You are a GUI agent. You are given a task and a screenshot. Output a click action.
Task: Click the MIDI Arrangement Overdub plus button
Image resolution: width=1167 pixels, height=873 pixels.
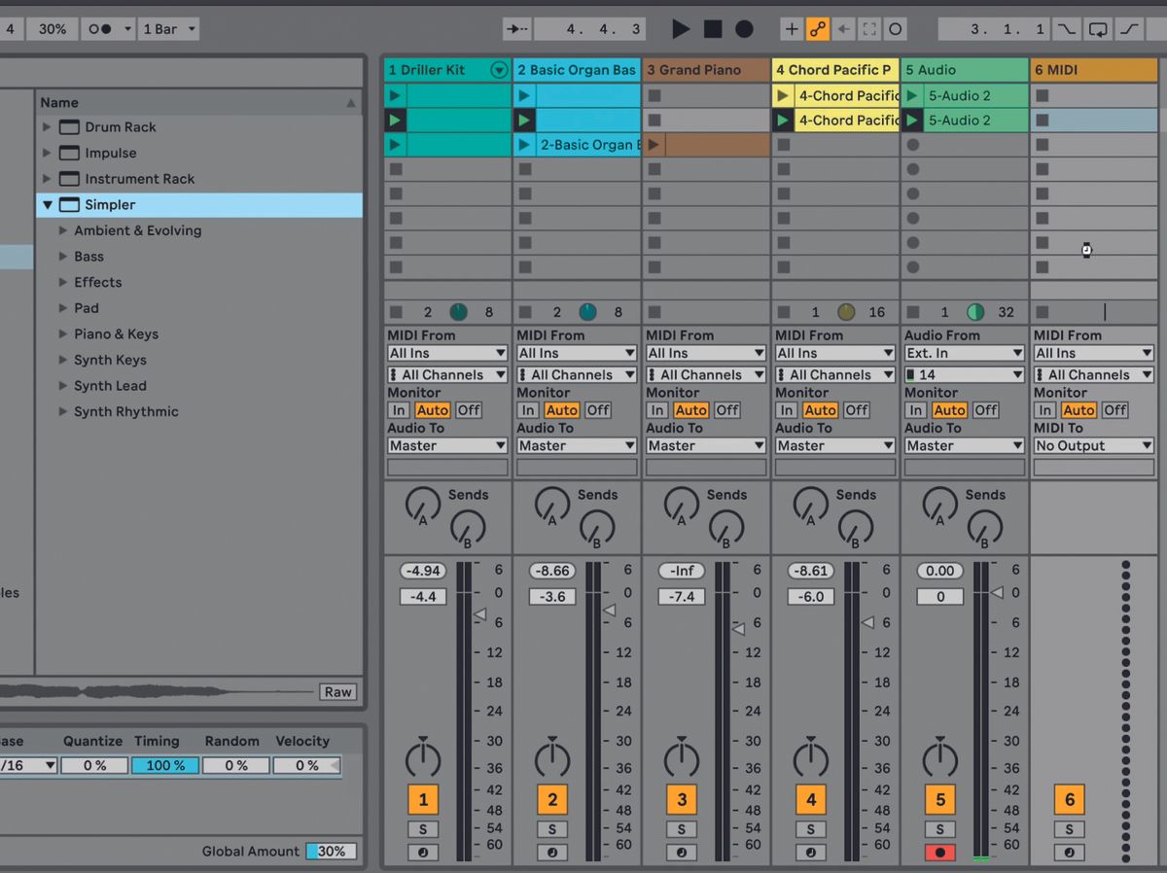point(792,29)
